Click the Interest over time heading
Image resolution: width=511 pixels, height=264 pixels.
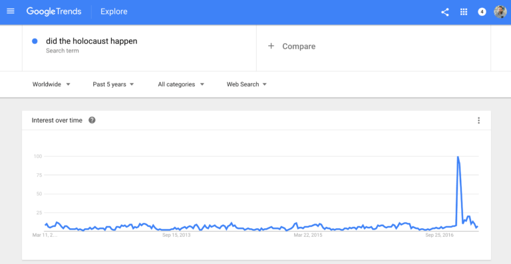point(57,121)
